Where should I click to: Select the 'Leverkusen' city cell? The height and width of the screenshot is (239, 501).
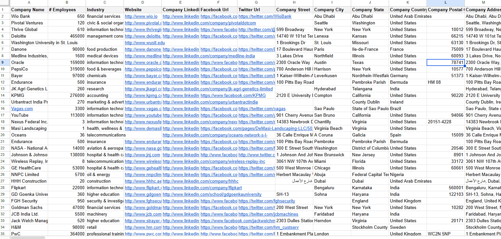(x=332, y=75)
